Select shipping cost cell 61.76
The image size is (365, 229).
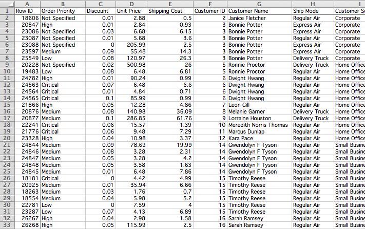pos(170,118)
